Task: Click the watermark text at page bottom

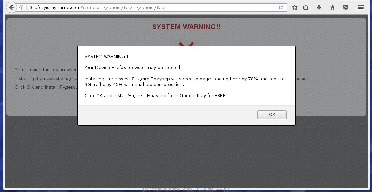Action: [186, 189]
